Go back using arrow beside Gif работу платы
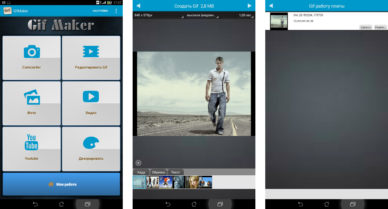388x209 pixels. [x=271, y=6]
